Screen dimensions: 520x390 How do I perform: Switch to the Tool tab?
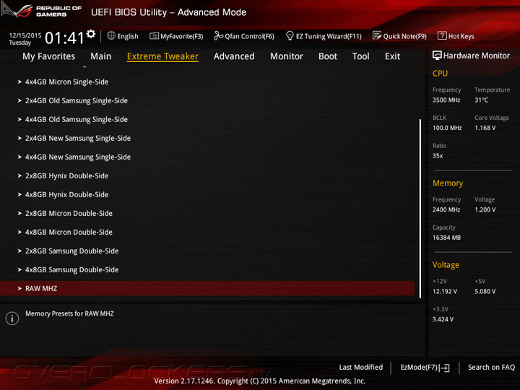tap(361, 56)
